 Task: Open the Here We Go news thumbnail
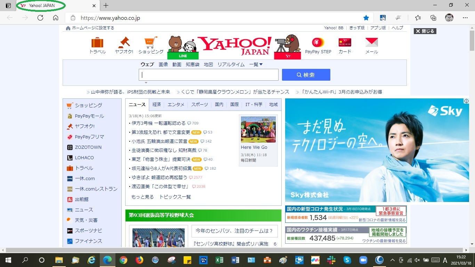click(x=258, y=129)
